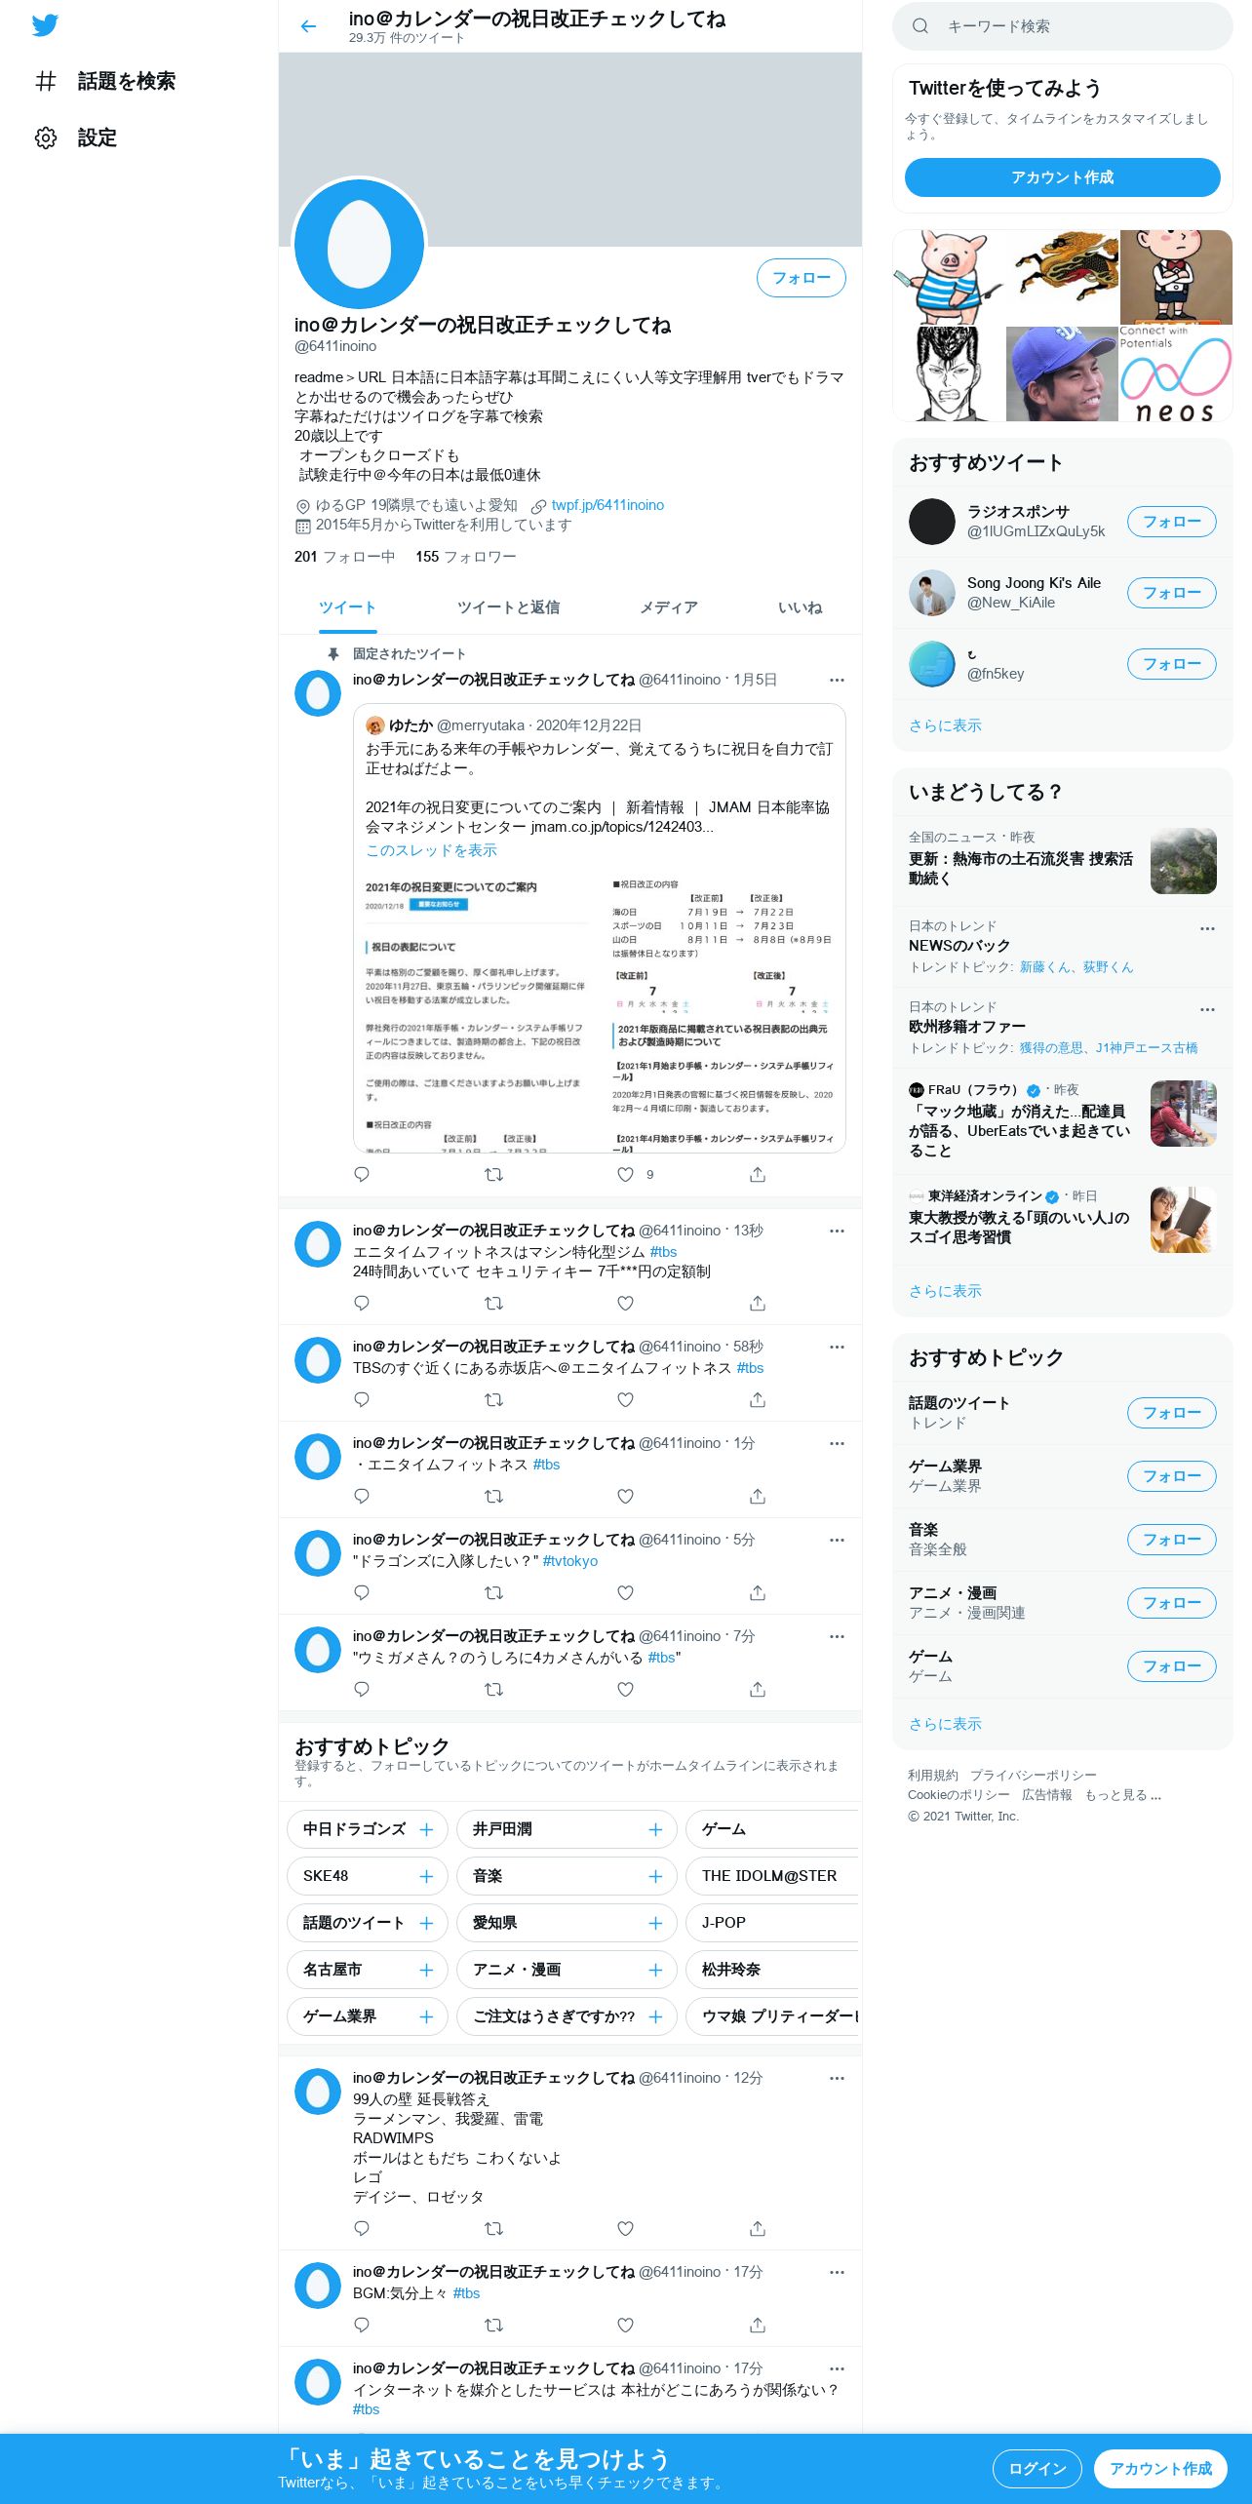Screen dimensions: 1252x2504
Task: Click the #tvtokyo hashtag
Action: click(569, 1561)
